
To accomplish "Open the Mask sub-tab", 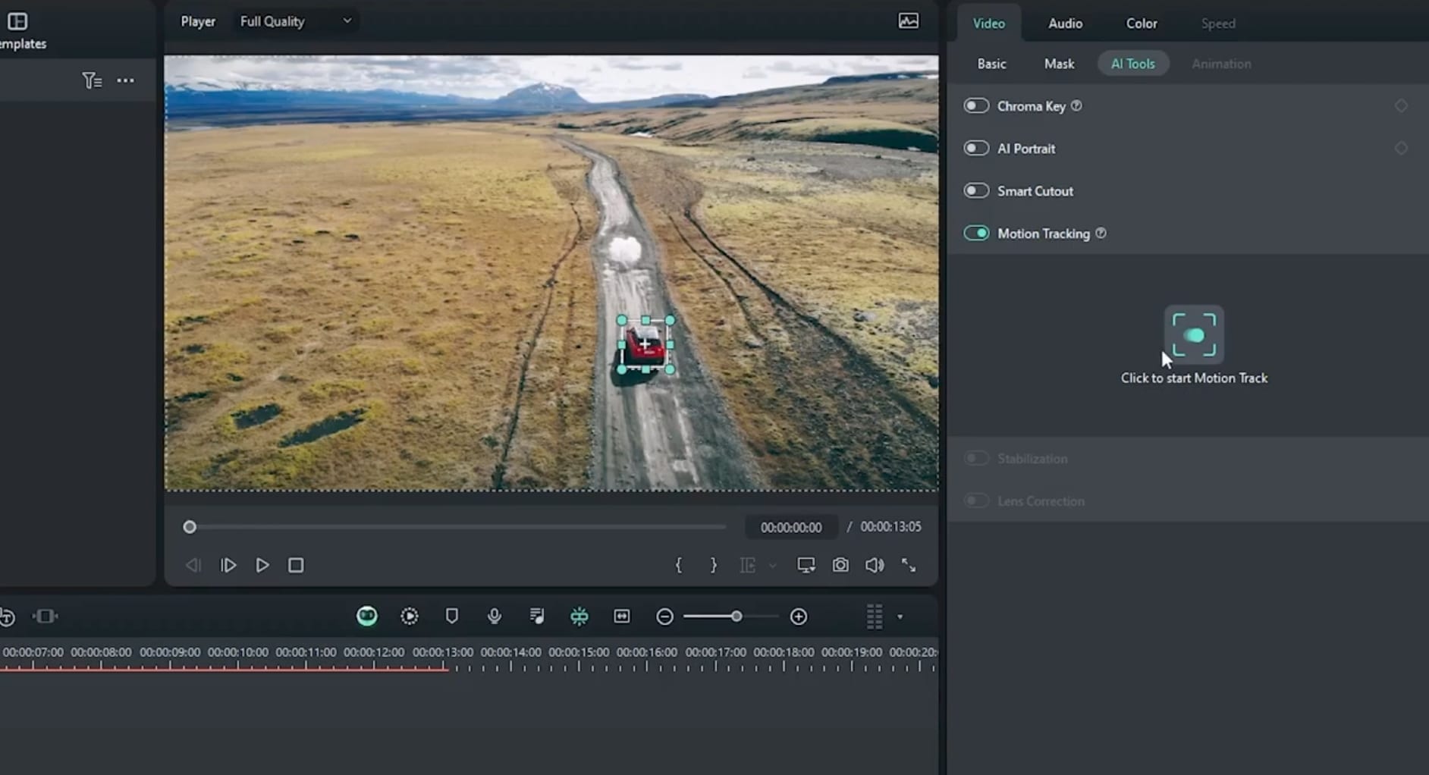I will pos(1059,64).
